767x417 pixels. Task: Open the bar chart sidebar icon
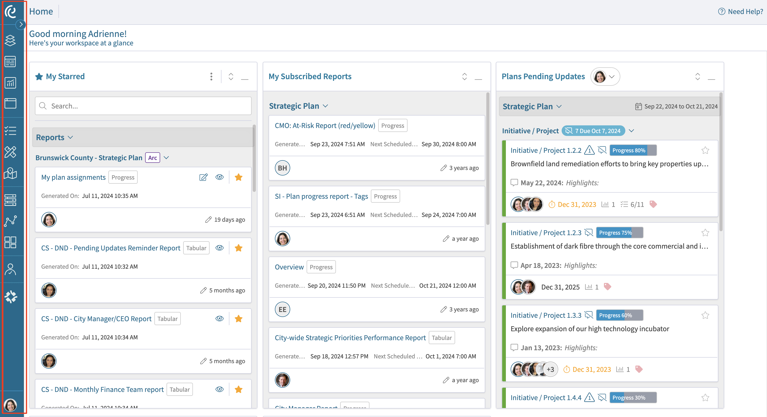pyautogui.click(x=10, y=83)
